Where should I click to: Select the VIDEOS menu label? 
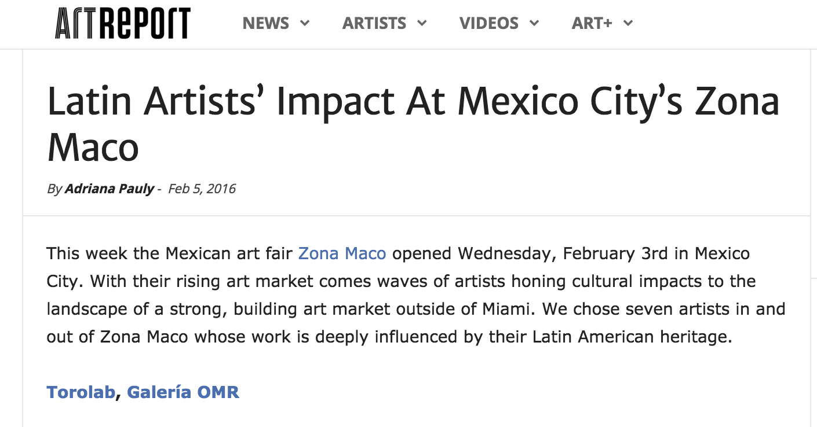(x=489, y=24)
